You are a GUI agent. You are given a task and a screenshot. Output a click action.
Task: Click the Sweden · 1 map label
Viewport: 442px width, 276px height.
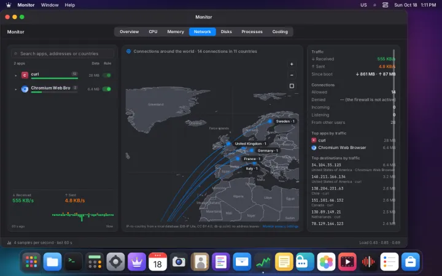[285, 121]
